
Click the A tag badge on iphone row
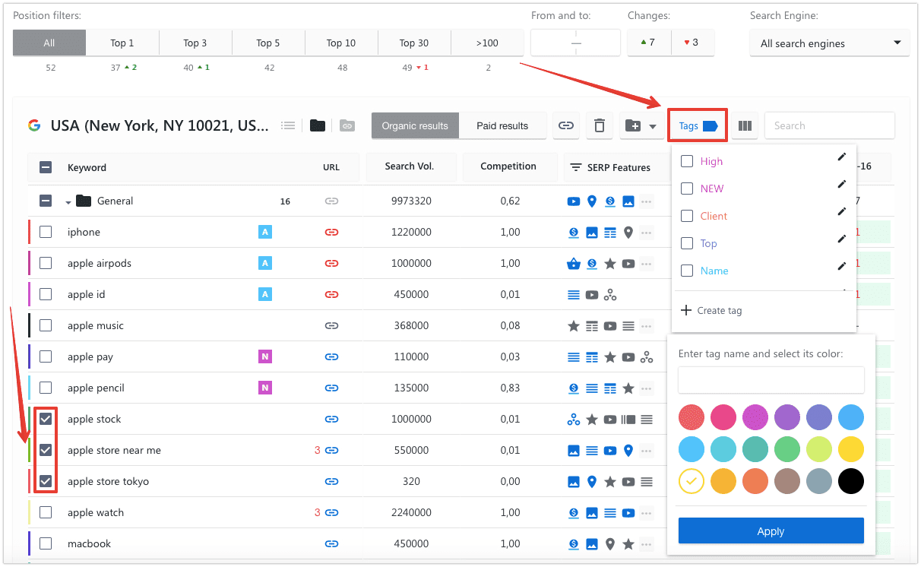(x=265, y=232)
